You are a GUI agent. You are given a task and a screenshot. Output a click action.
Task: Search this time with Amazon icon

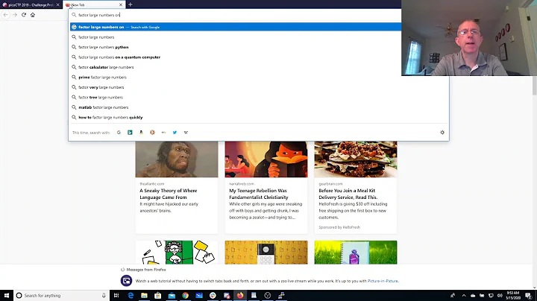pos(141,133)
